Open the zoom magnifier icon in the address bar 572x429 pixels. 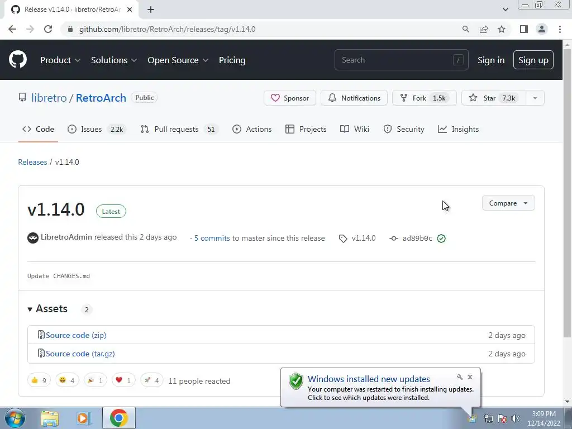coord(465,29)
